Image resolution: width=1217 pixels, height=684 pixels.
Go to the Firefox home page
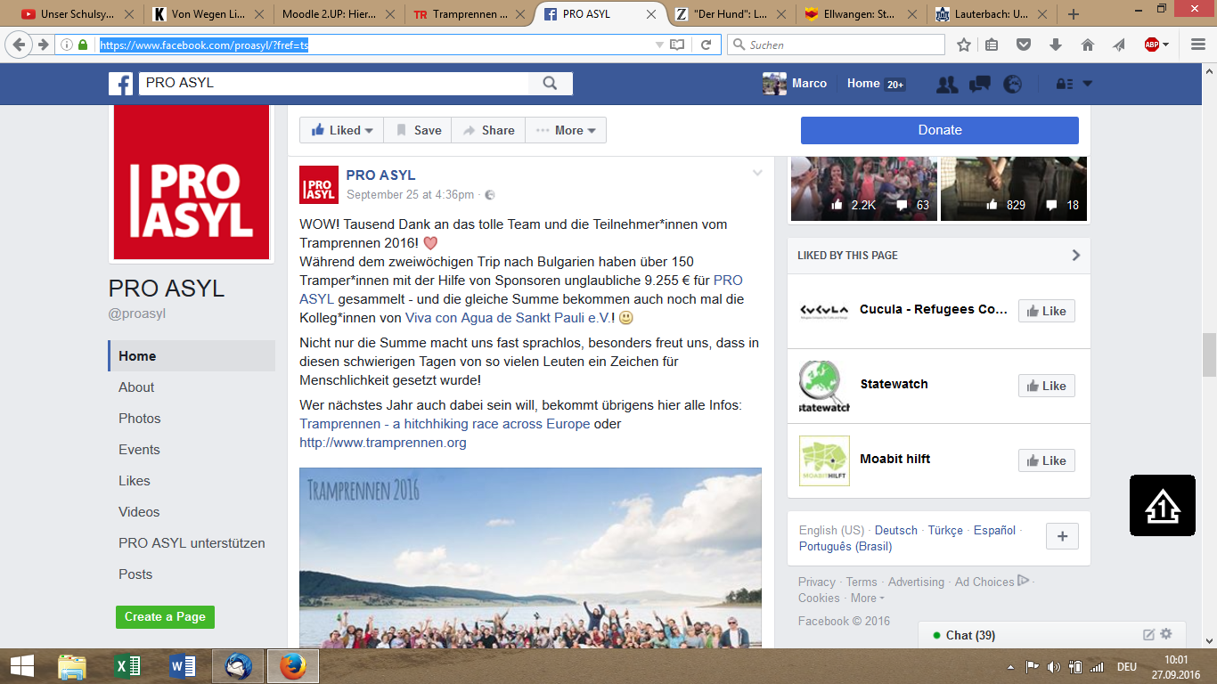point(1087,45)
